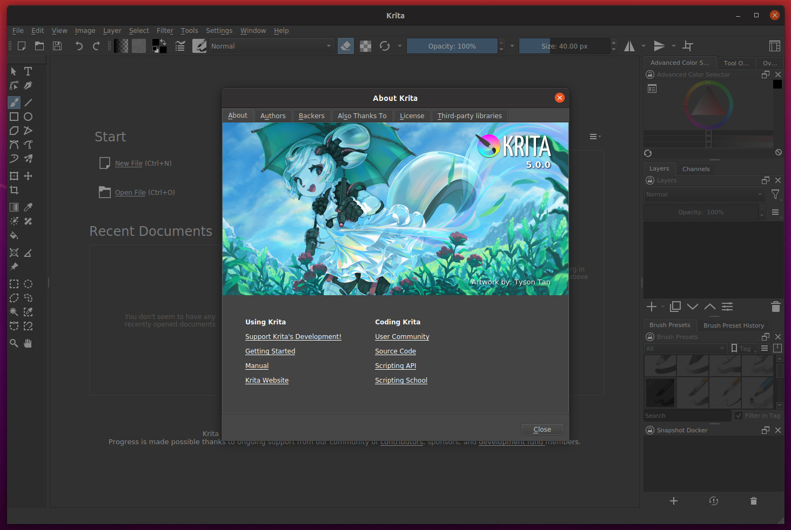Image resolution: width=791 pixels, height=530 pixels.
Task: Switch to the Authors tab in About dialog
Action: click(273, 115)
